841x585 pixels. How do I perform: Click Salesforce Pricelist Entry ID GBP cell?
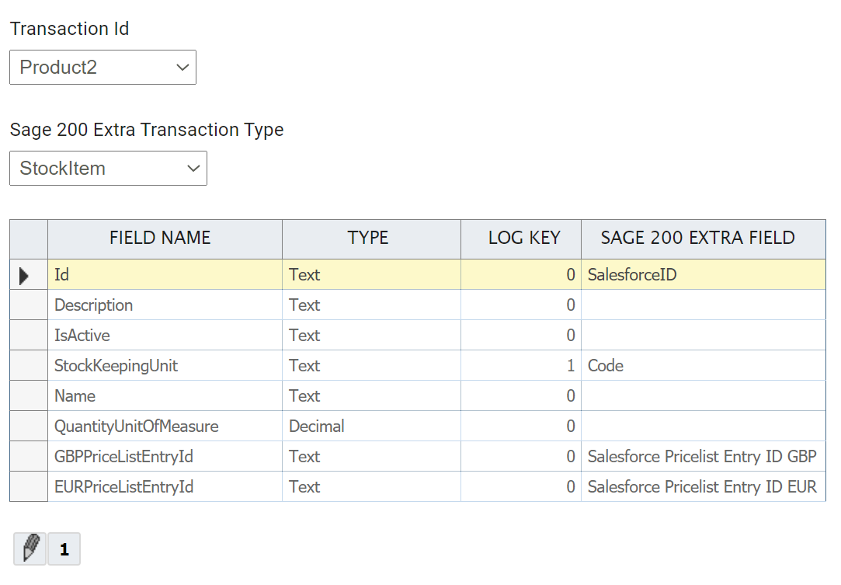tap(703, 457)
